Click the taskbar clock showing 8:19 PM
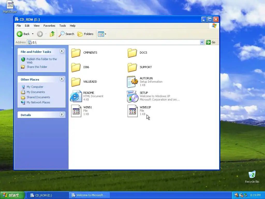The height and width of the screenshot is (199, 265). tap(255, 195)
